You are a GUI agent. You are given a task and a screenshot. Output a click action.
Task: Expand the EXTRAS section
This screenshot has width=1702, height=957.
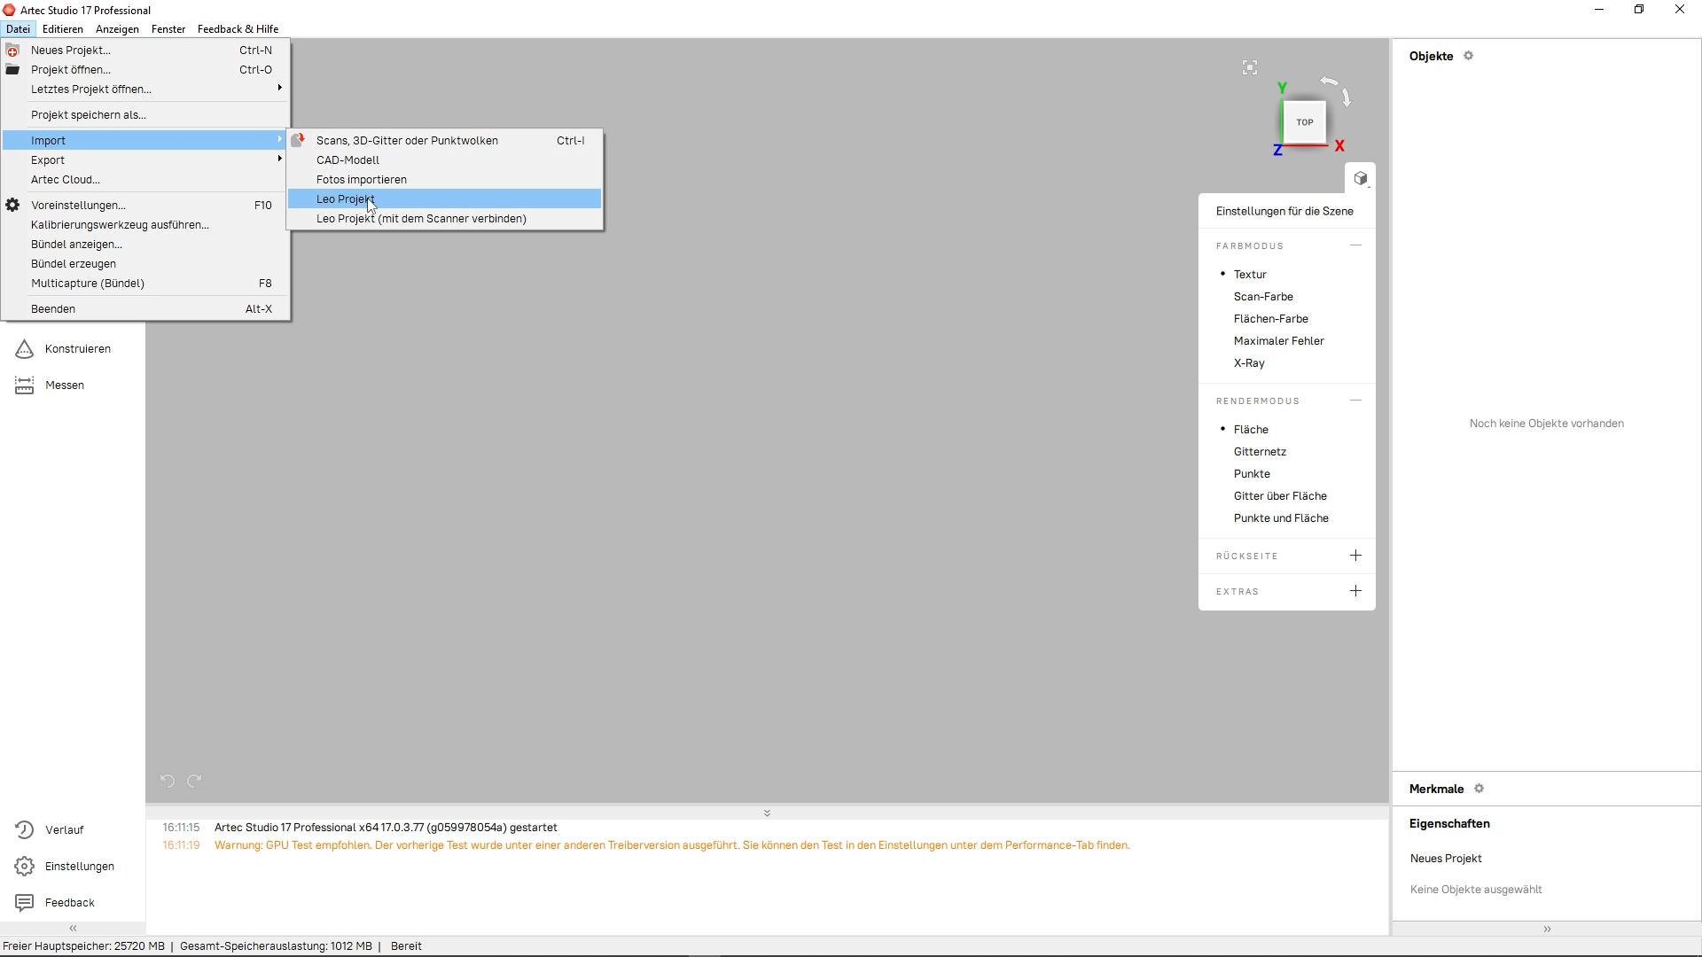tap(1355, 591)
